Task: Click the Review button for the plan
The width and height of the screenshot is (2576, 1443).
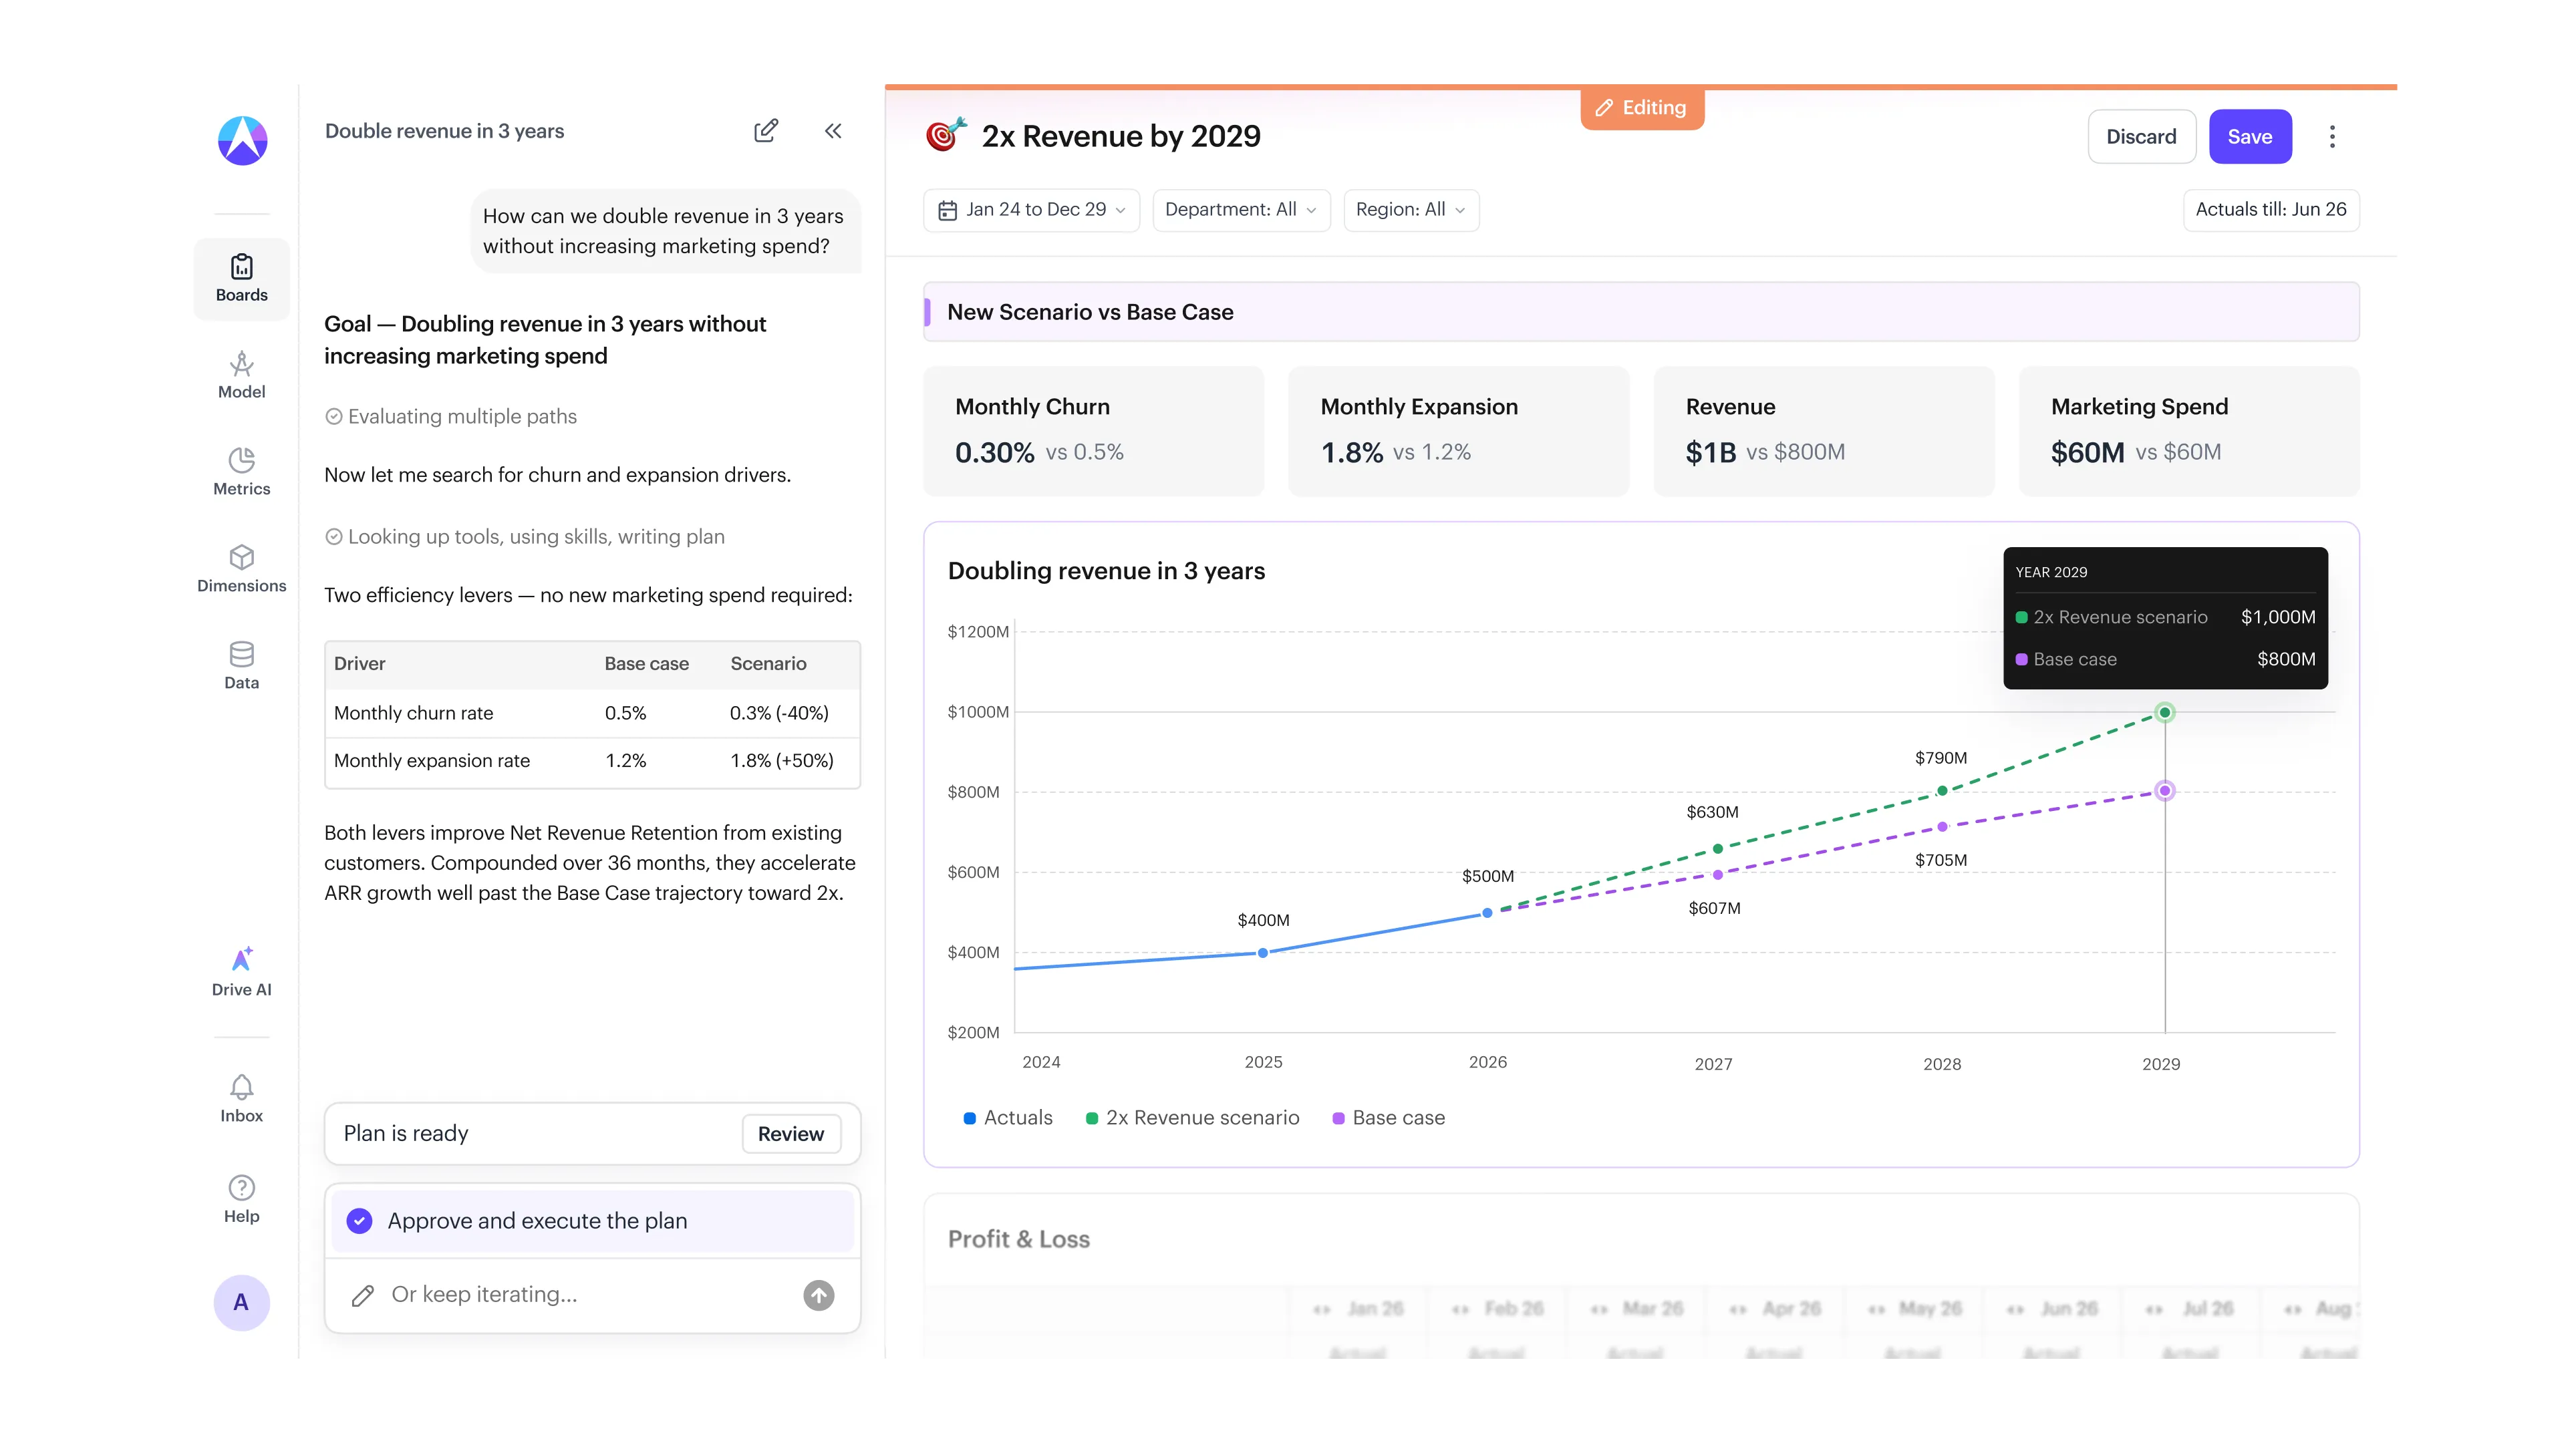Action: 790,1134
